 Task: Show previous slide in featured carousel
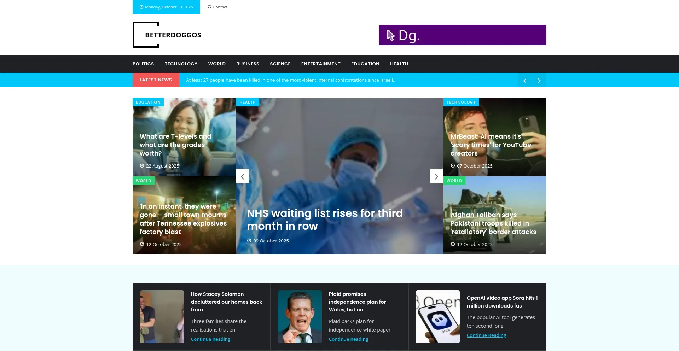243,176
